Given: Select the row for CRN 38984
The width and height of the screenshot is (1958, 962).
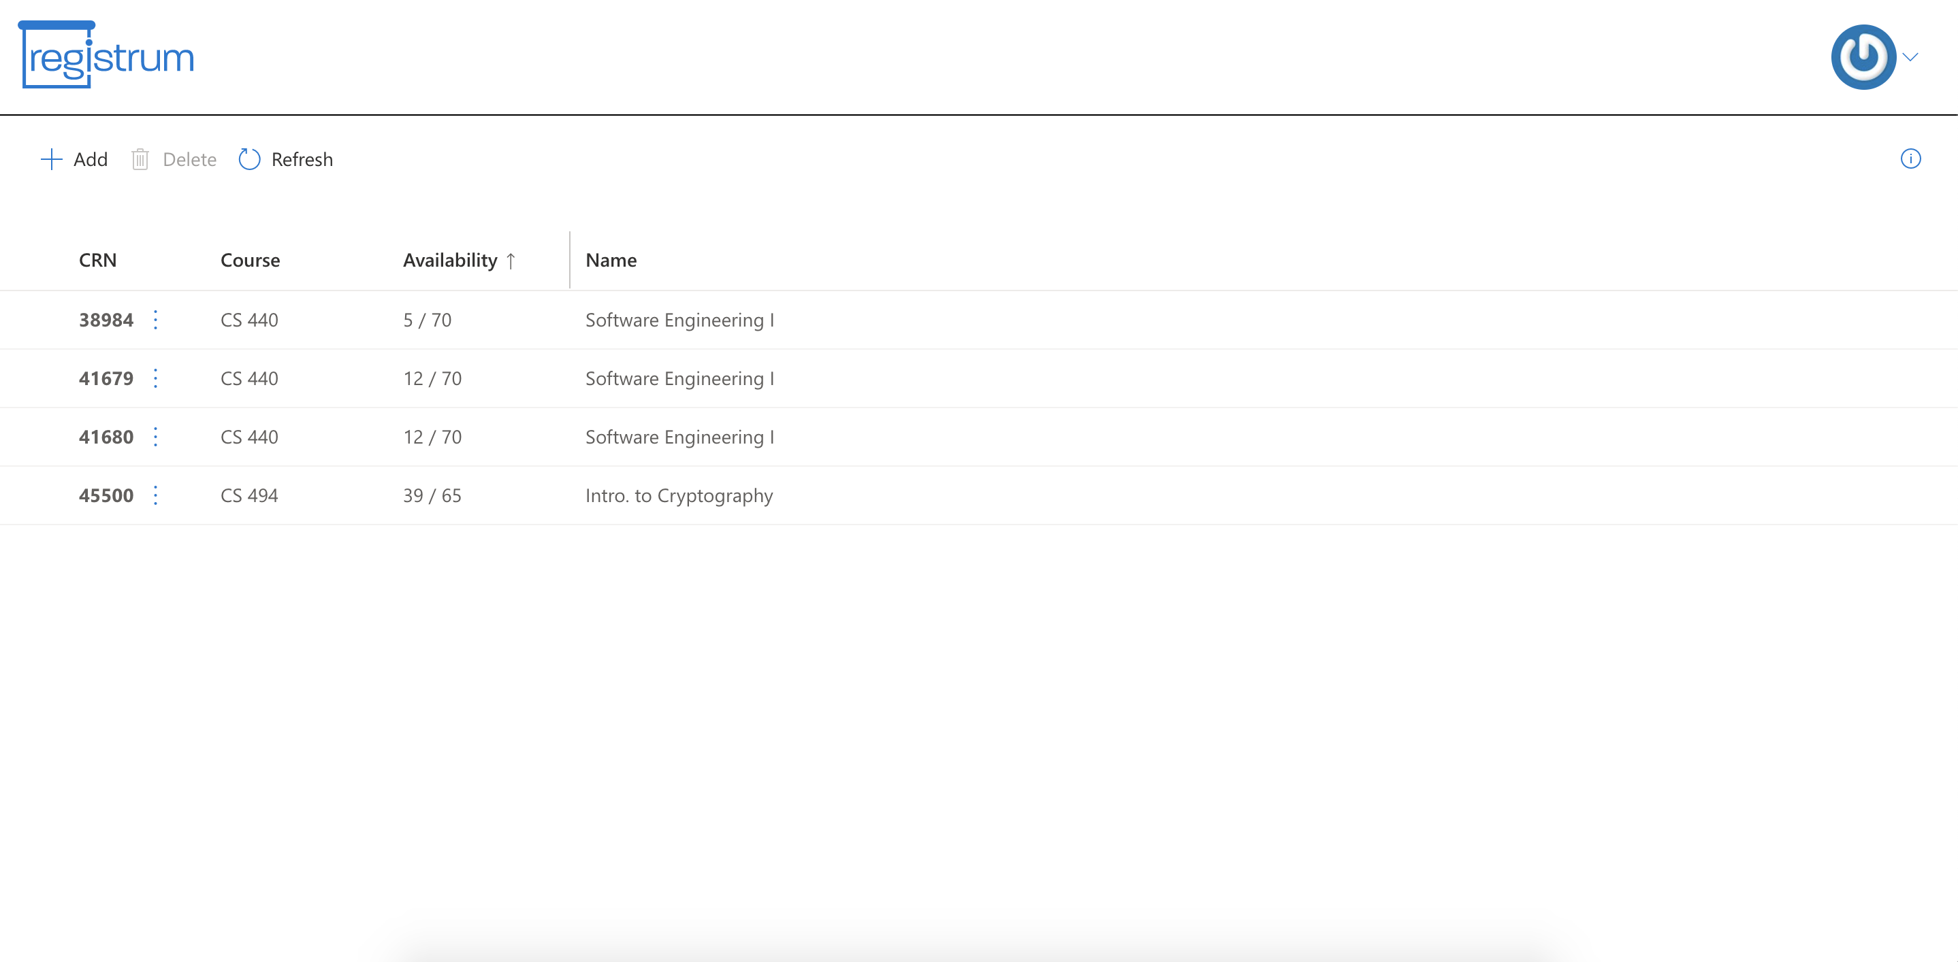Looking at the screenshot, I should pos(1064,320).
